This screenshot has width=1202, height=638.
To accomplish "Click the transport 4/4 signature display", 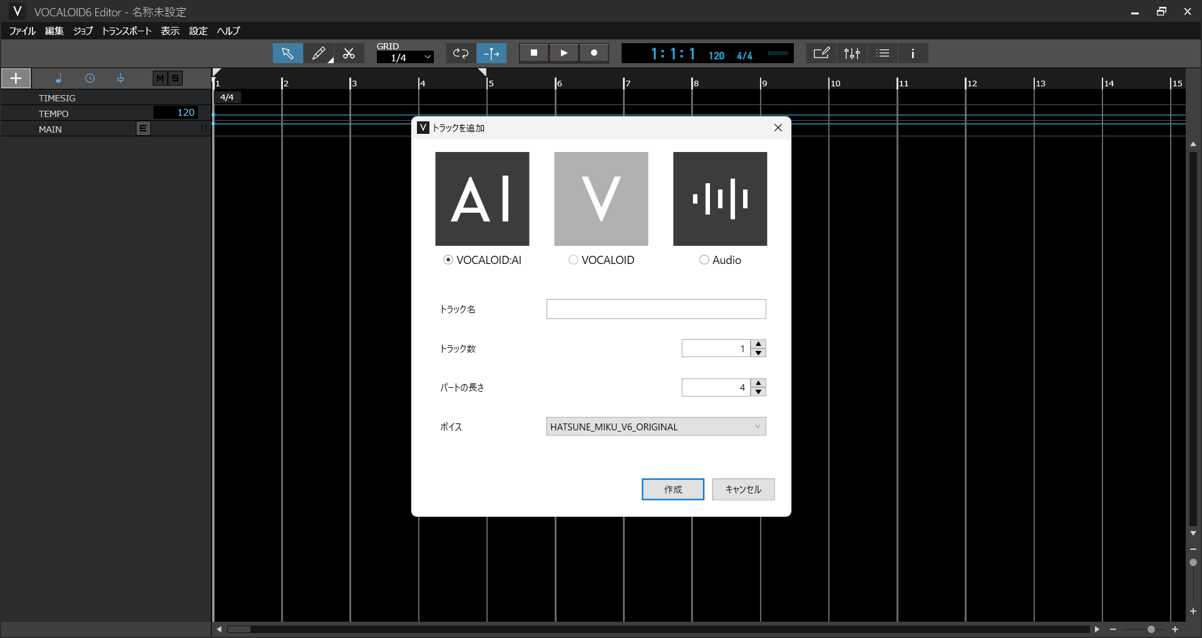I will click(744, 56).
